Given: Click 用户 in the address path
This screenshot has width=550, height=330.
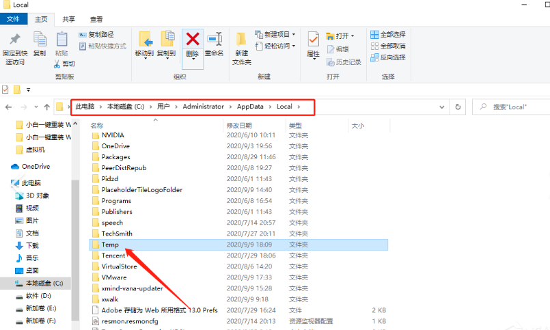Looking at the screenshot, I should click(x=163, y=107).
